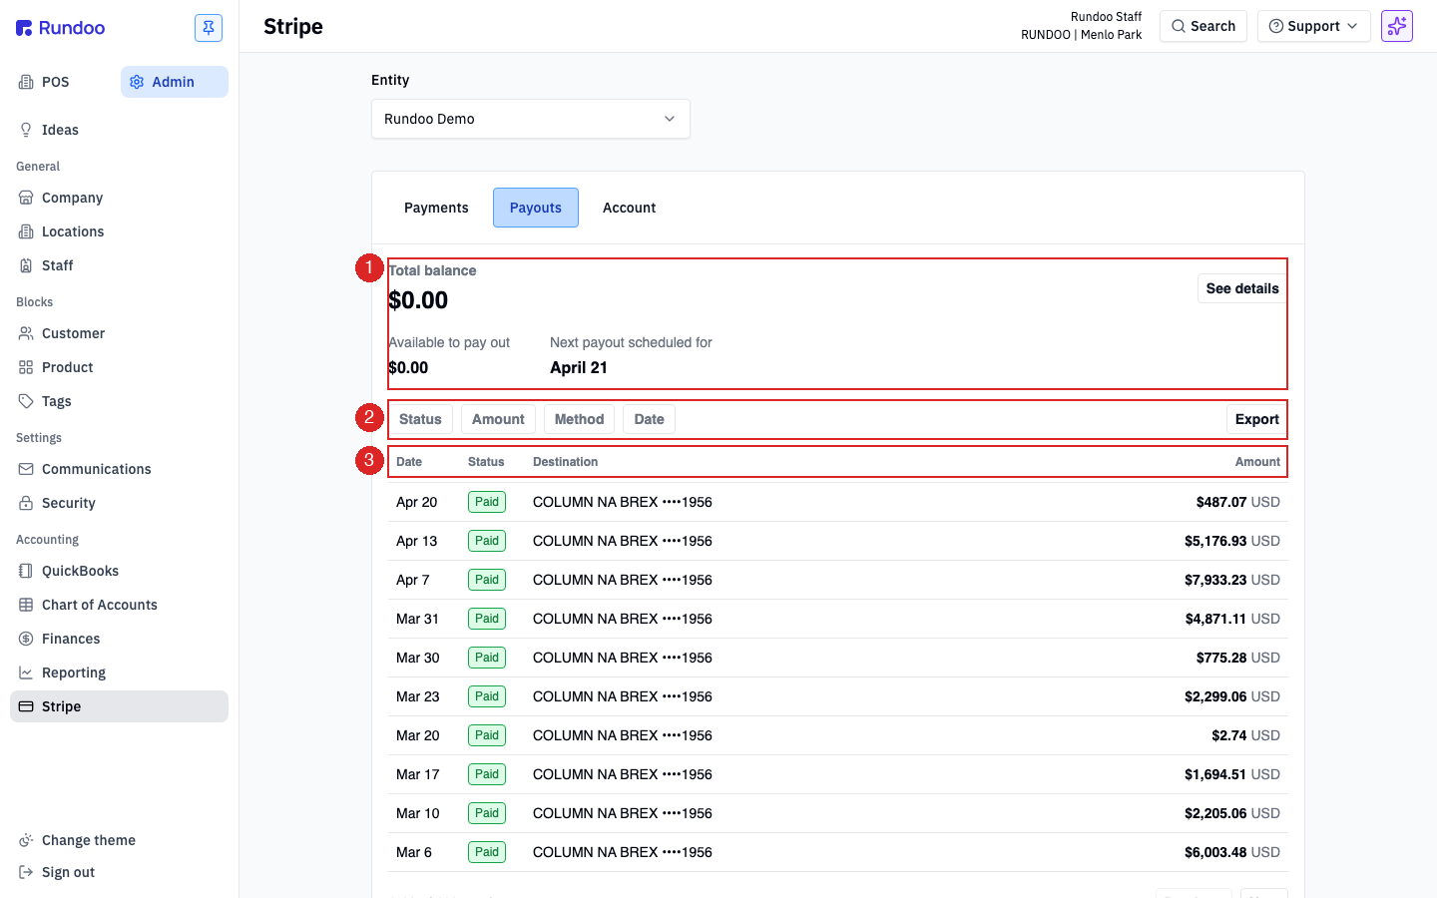Click the Finances dollar icon
Viewport: 1437px width, 898px height.
coord(26,639)
